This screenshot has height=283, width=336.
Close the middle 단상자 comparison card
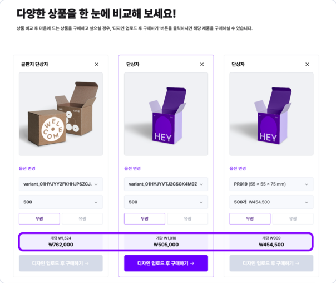[x=202, y=64]
